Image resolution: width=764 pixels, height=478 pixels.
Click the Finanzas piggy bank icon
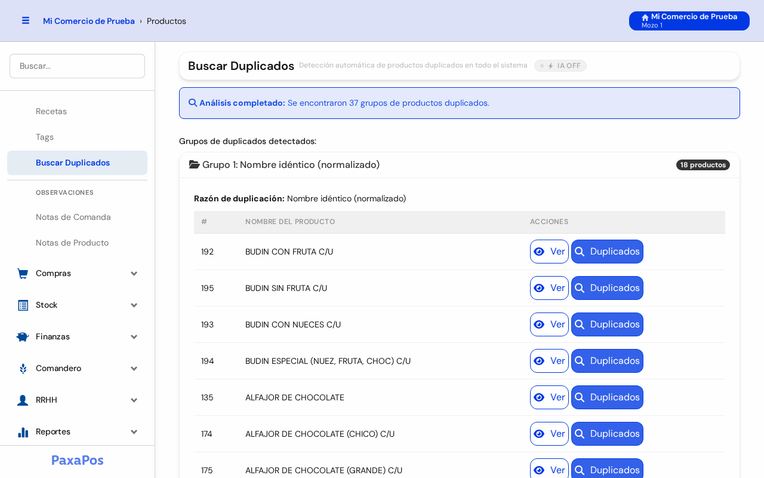pos(23,337)
